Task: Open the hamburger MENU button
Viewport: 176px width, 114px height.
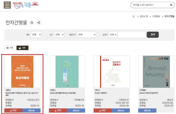Action: coord(7,5)
